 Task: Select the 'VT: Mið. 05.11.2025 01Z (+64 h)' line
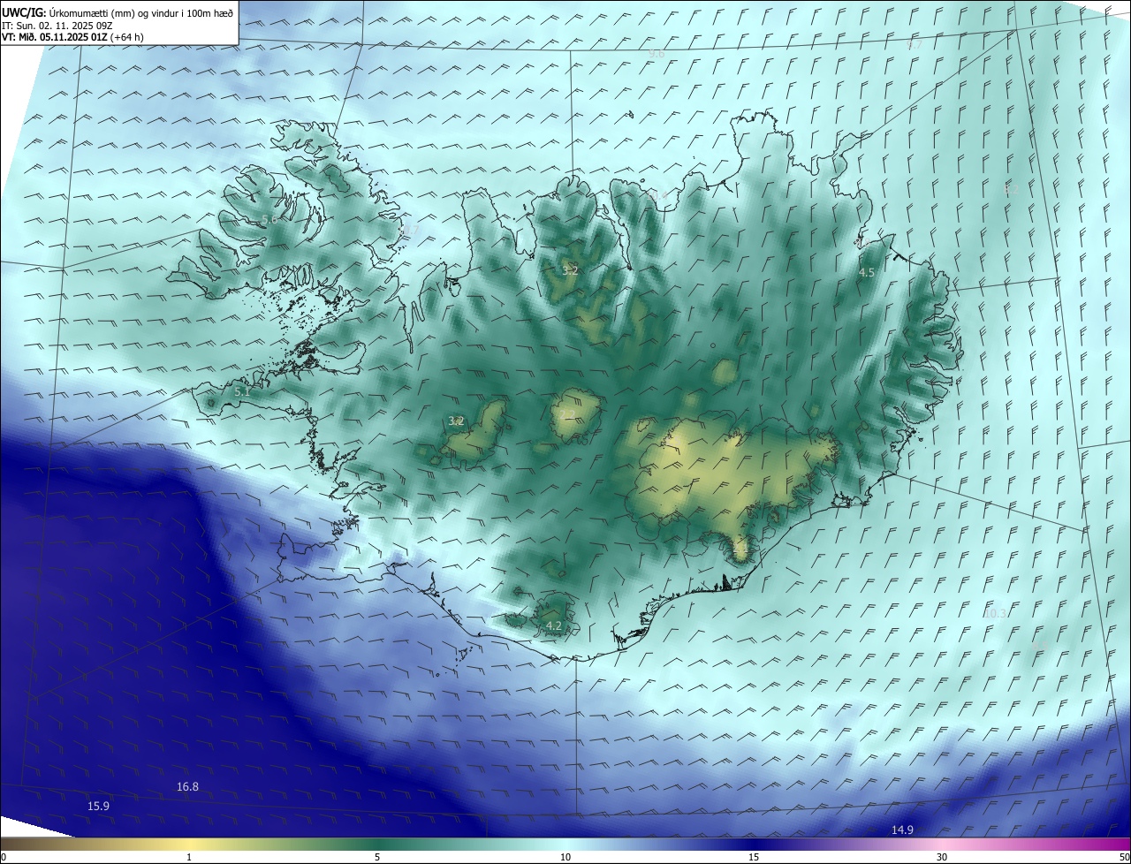(72, 37)
